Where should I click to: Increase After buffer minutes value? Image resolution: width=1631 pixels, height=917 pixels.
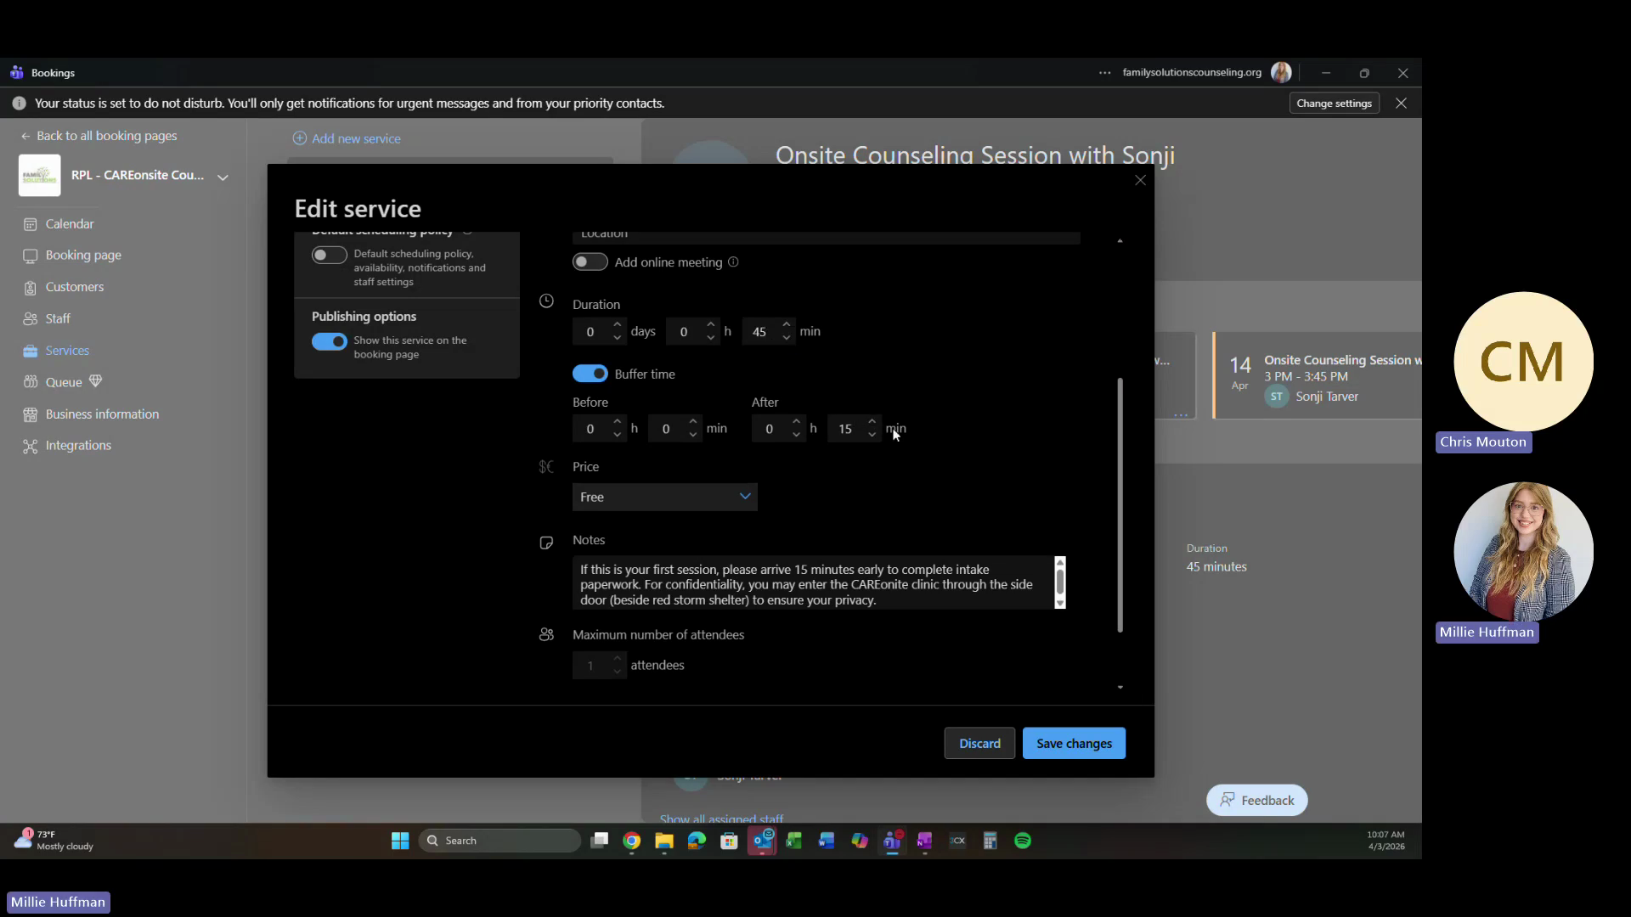(872, 422)
